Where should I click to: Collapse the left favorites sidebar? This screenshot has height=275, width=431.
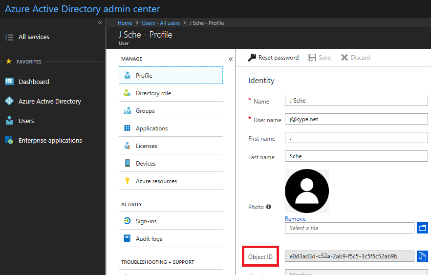(x=100, y=22)
